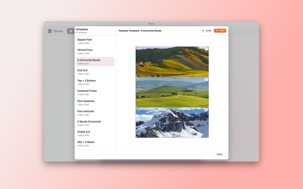Screen dimensions: 303x189
Task: Click the home button in Slices toolbar
Action: (x=71, y=31)
